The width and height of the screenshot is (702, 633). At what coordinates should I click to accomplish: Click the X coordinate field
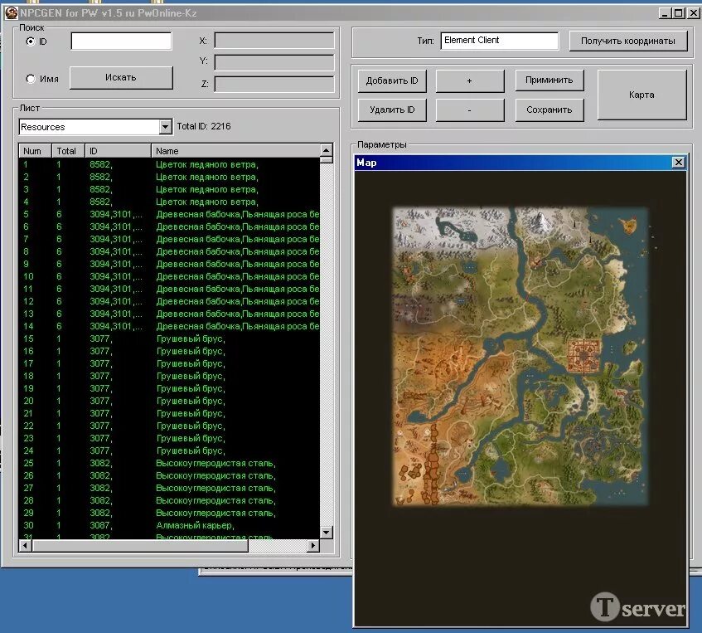(x=274, y=41)
